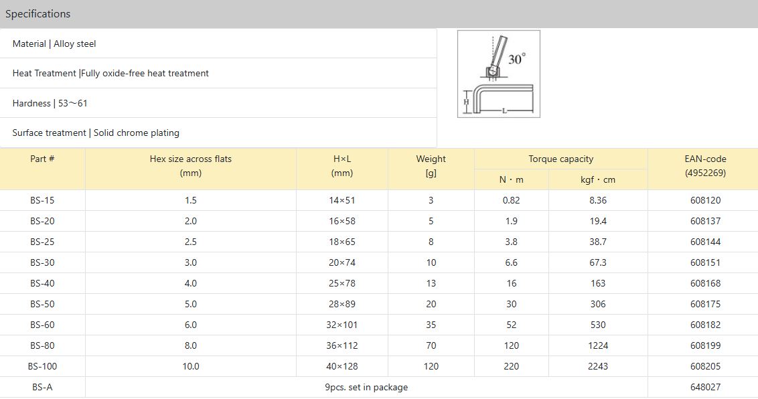This screenshot has width=758, height=399.
Task: Click the Surface treatment chrome plating row
Action: 96,133
